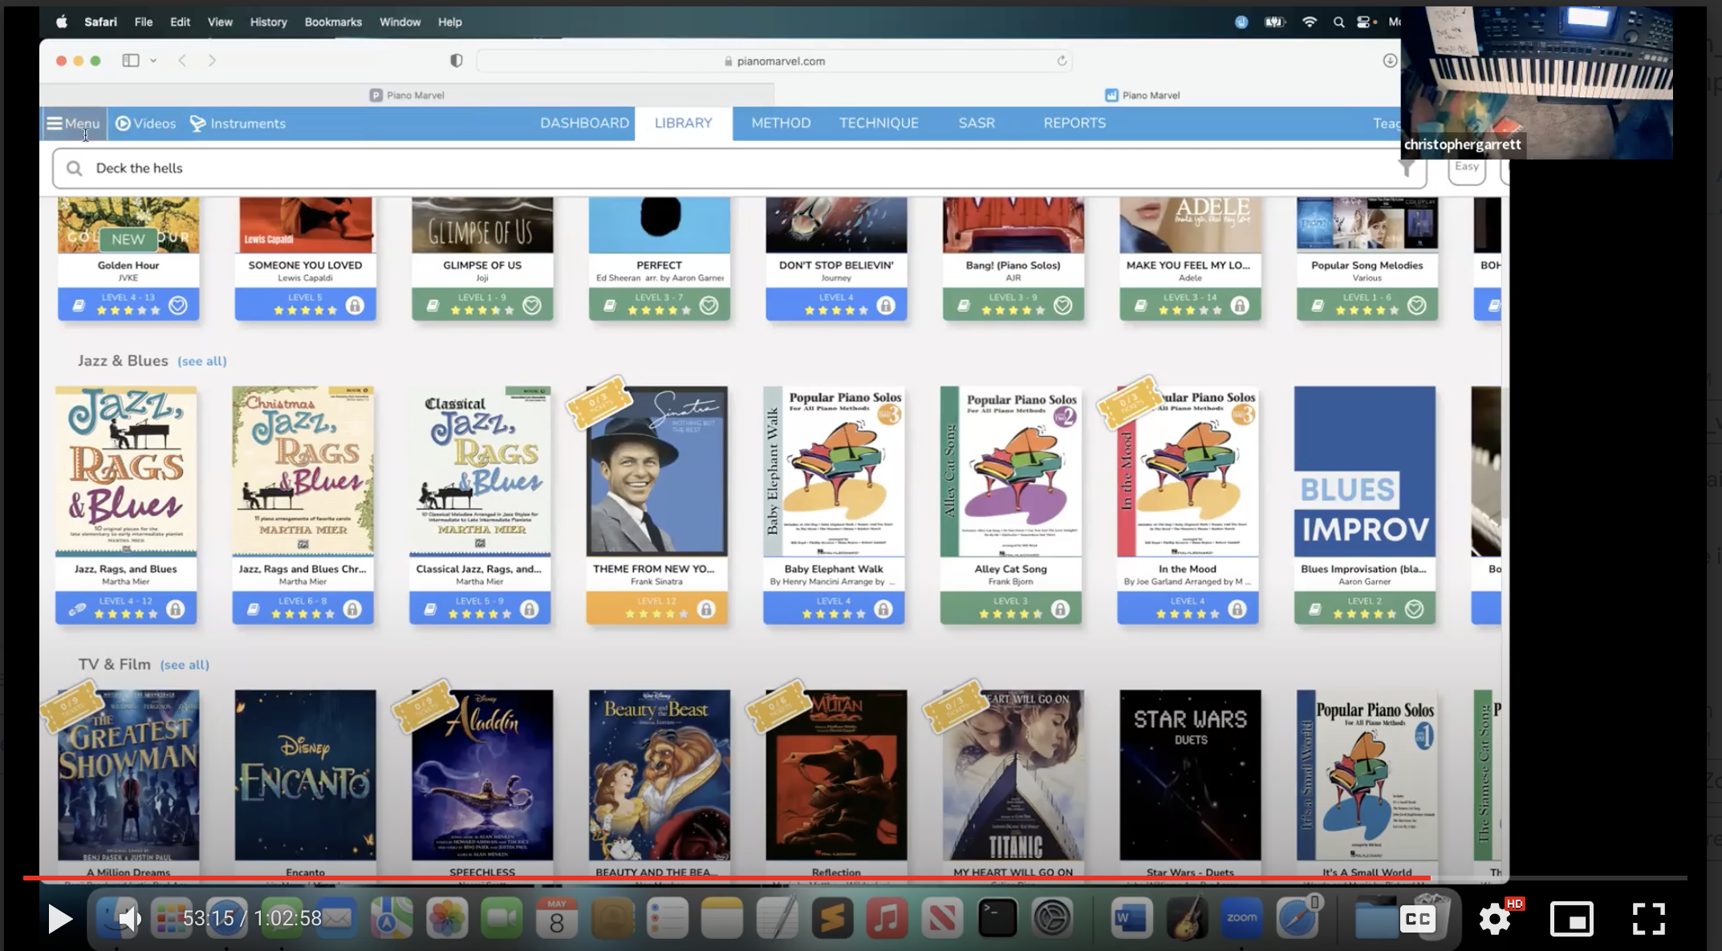Toggle Safari sidebar panel
1722x951 pixels.
tap(131, 61)
